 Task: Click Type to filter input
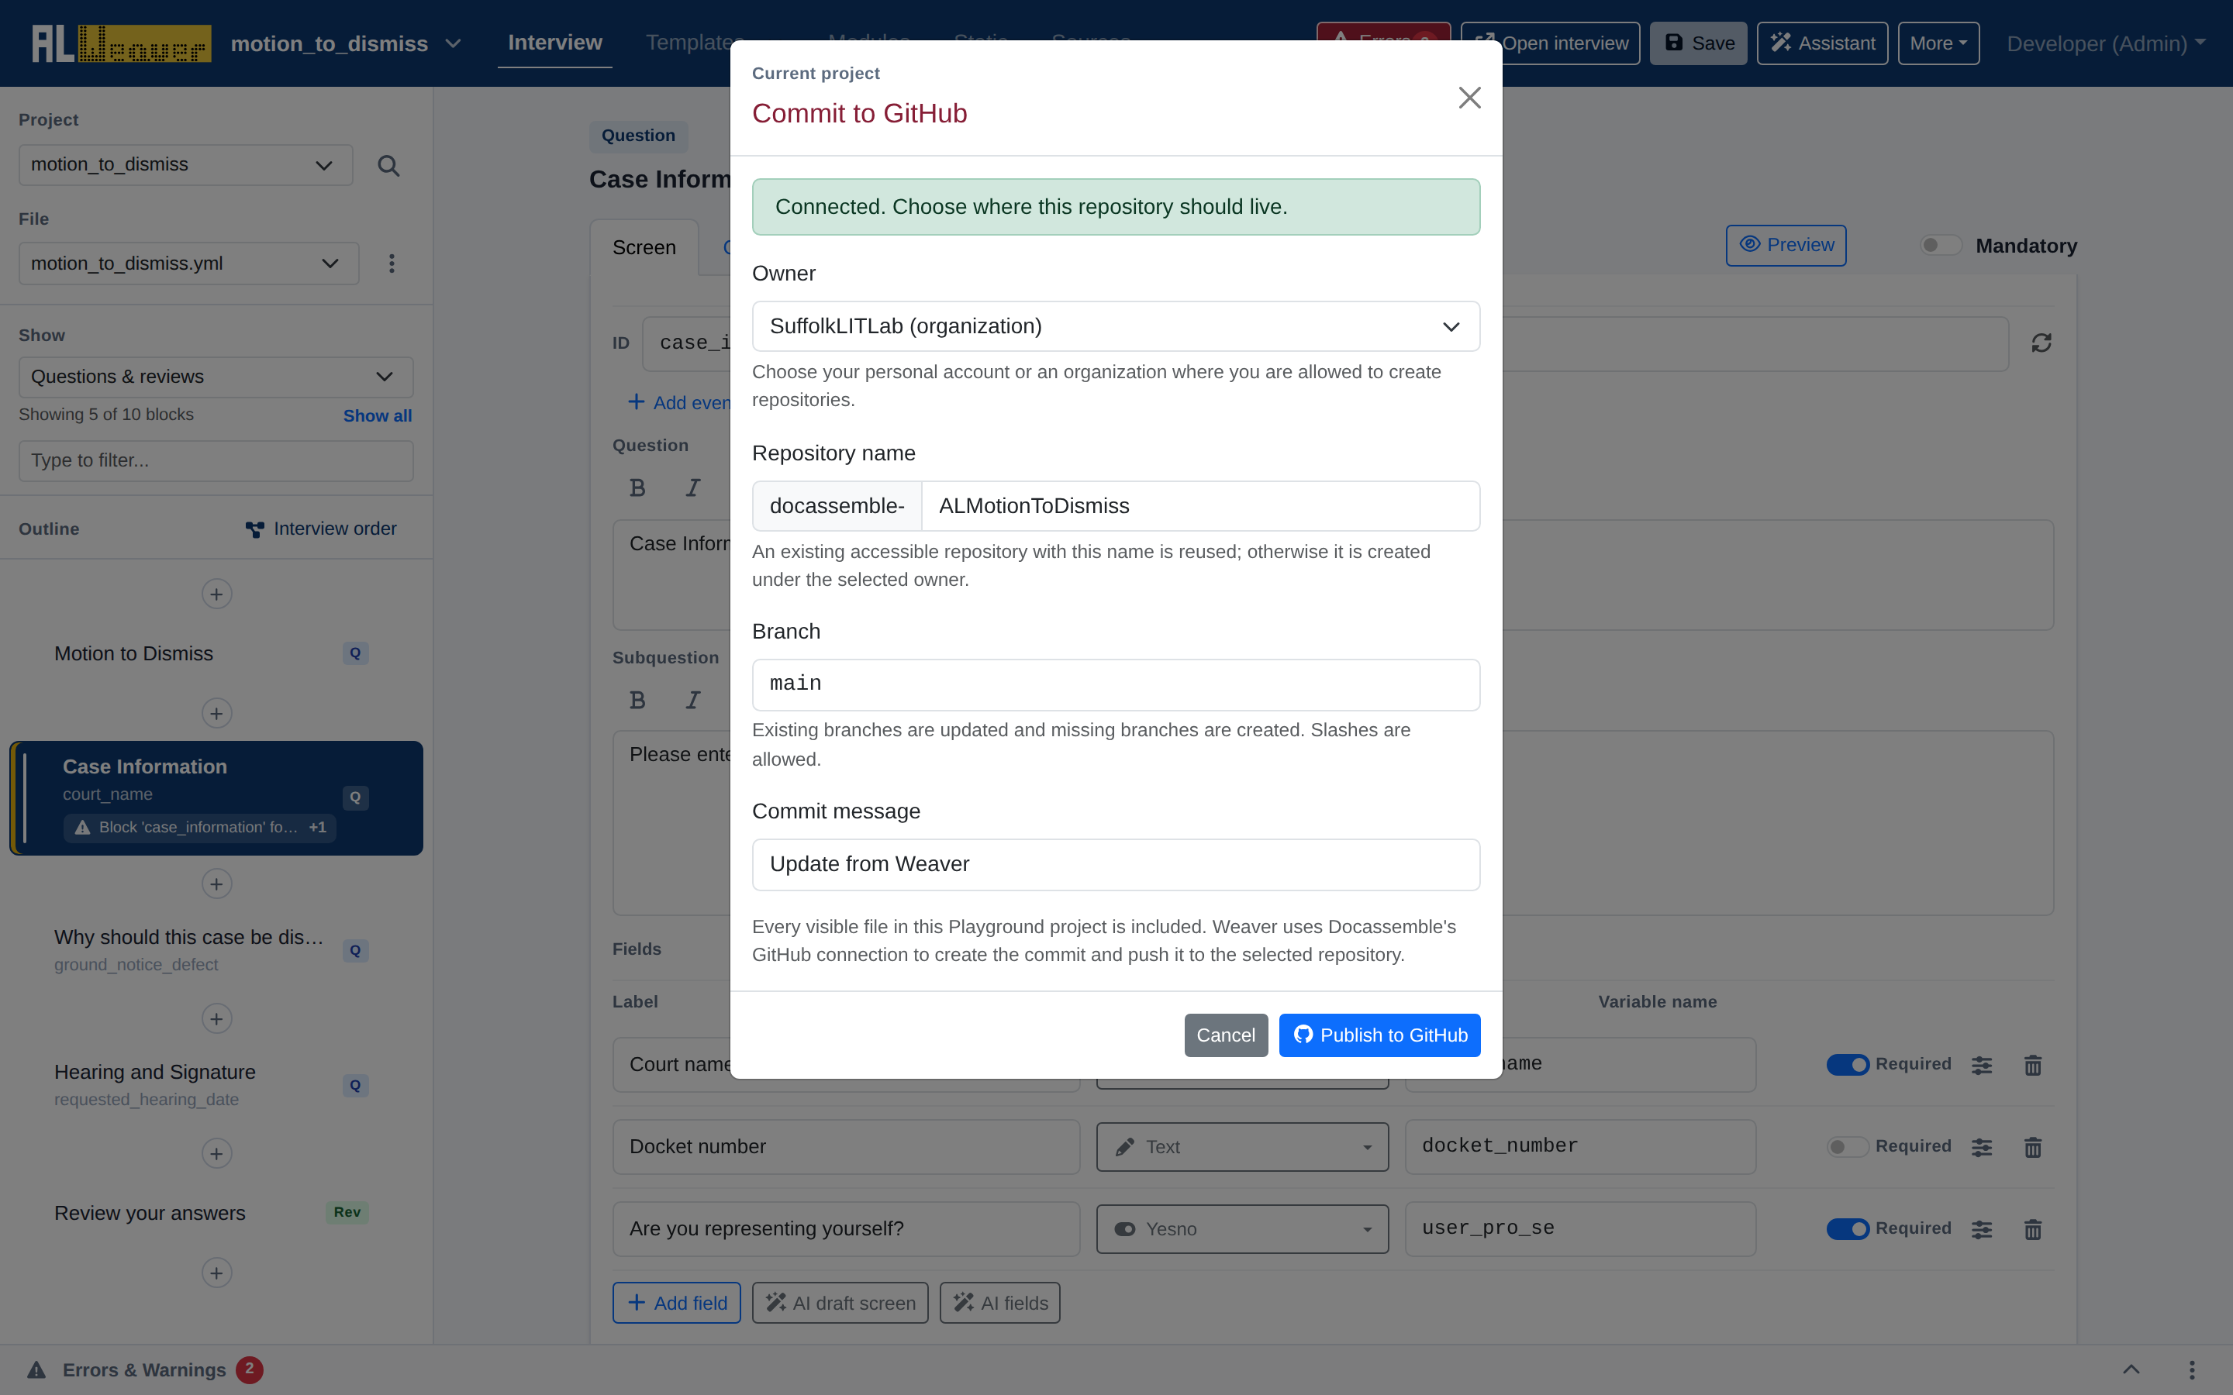tap(216, 460)
